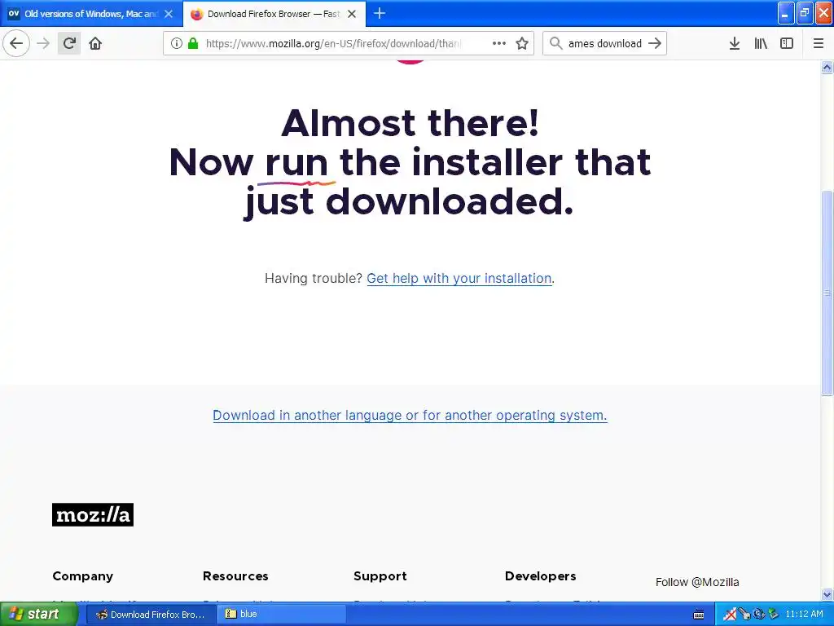The image size is (834, 626).
Task: Switch to 'Old versions of Windows, Mac' tab
Action: click(91, 14)
